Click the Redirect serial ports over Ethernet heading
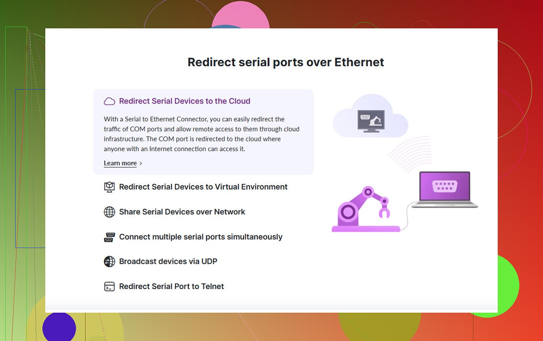This screenshot has width=543, height=341. click(x=286, y=62)
